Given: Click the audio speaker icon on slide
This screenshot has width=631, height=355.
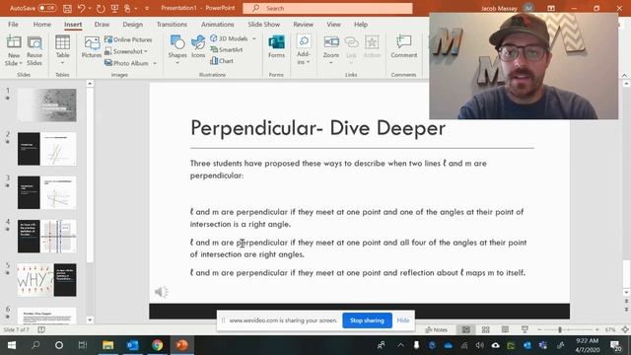Looking at the screenshot, I should tap(162, 292).
